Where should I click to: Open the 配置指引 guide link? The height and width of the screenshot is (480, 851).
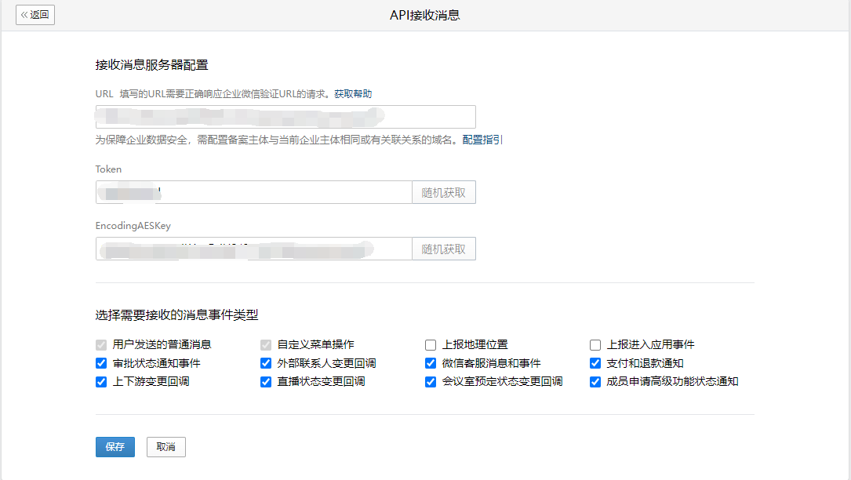(x=482, y=140)
